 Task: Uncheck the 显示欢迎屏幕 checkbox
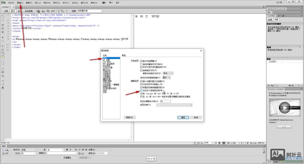141,61
